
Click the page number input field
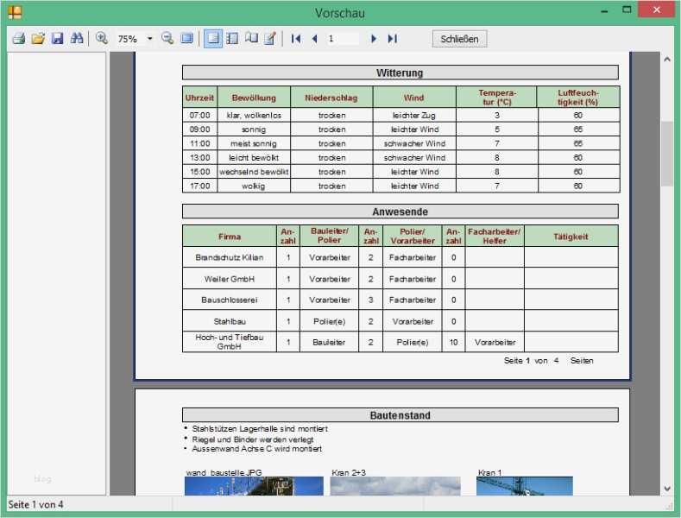click(344, 39)
